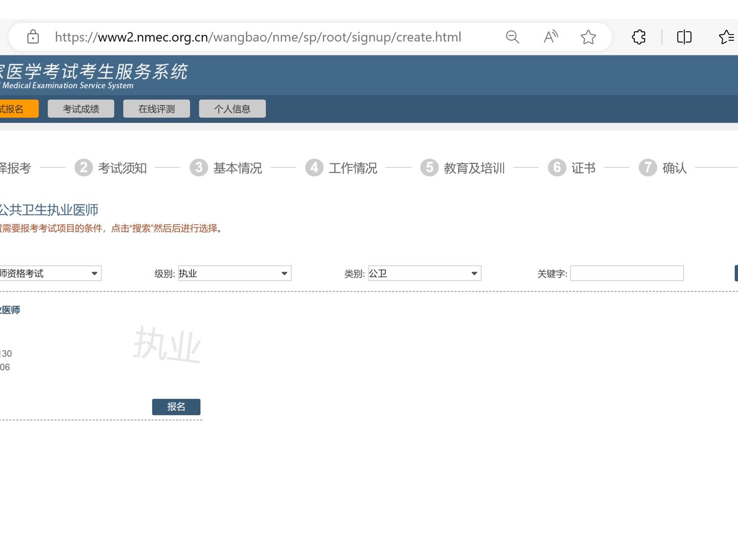Go to step 5 教育及培训

pyautogui.click(x=463, y=167)
